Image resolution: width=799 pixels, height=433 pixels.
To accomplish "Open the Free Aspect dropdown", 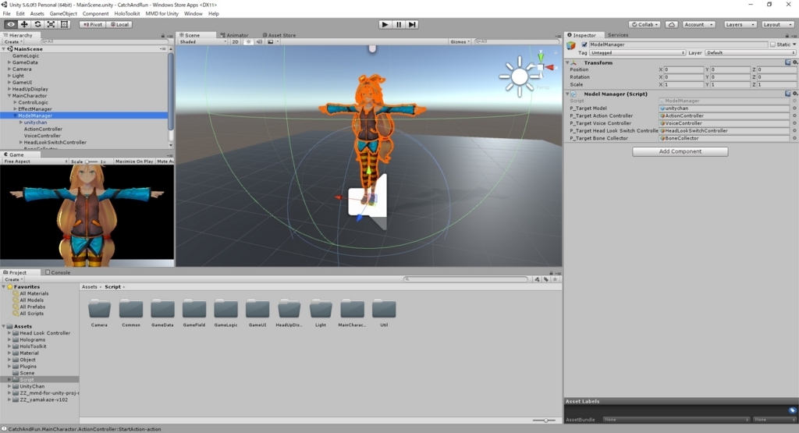I will [35, 161].
